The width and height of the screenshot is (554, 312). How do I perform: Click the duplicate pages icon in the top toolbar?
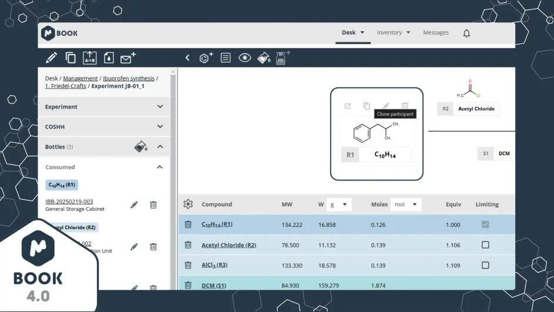tap(70, 58)
